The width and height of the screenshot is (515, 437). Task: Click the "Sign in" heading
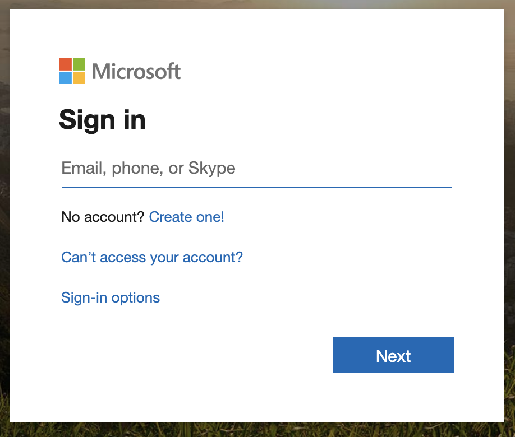102,119
